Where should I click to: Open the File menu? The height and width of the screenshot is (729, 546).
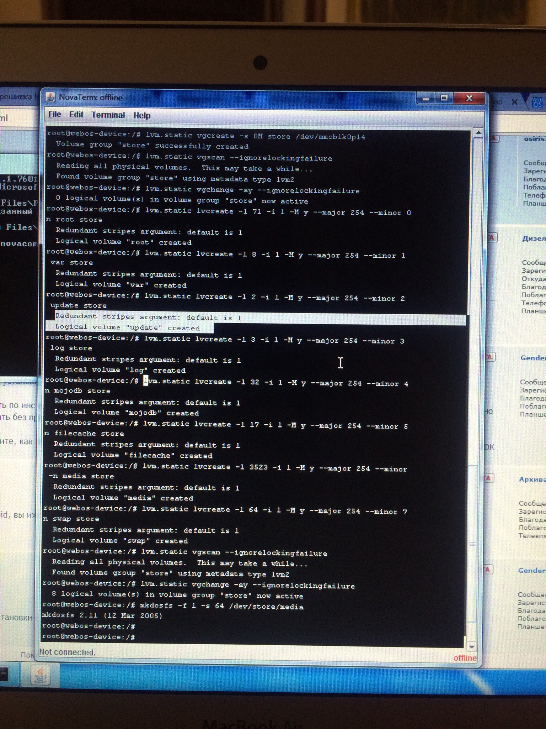[55, 115]
